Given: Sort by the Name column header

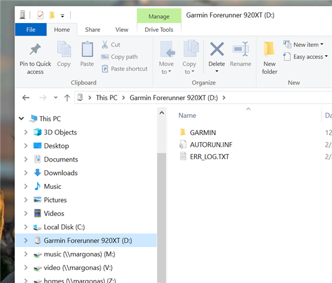Looking at the screenshot, I should click(187, 116).
